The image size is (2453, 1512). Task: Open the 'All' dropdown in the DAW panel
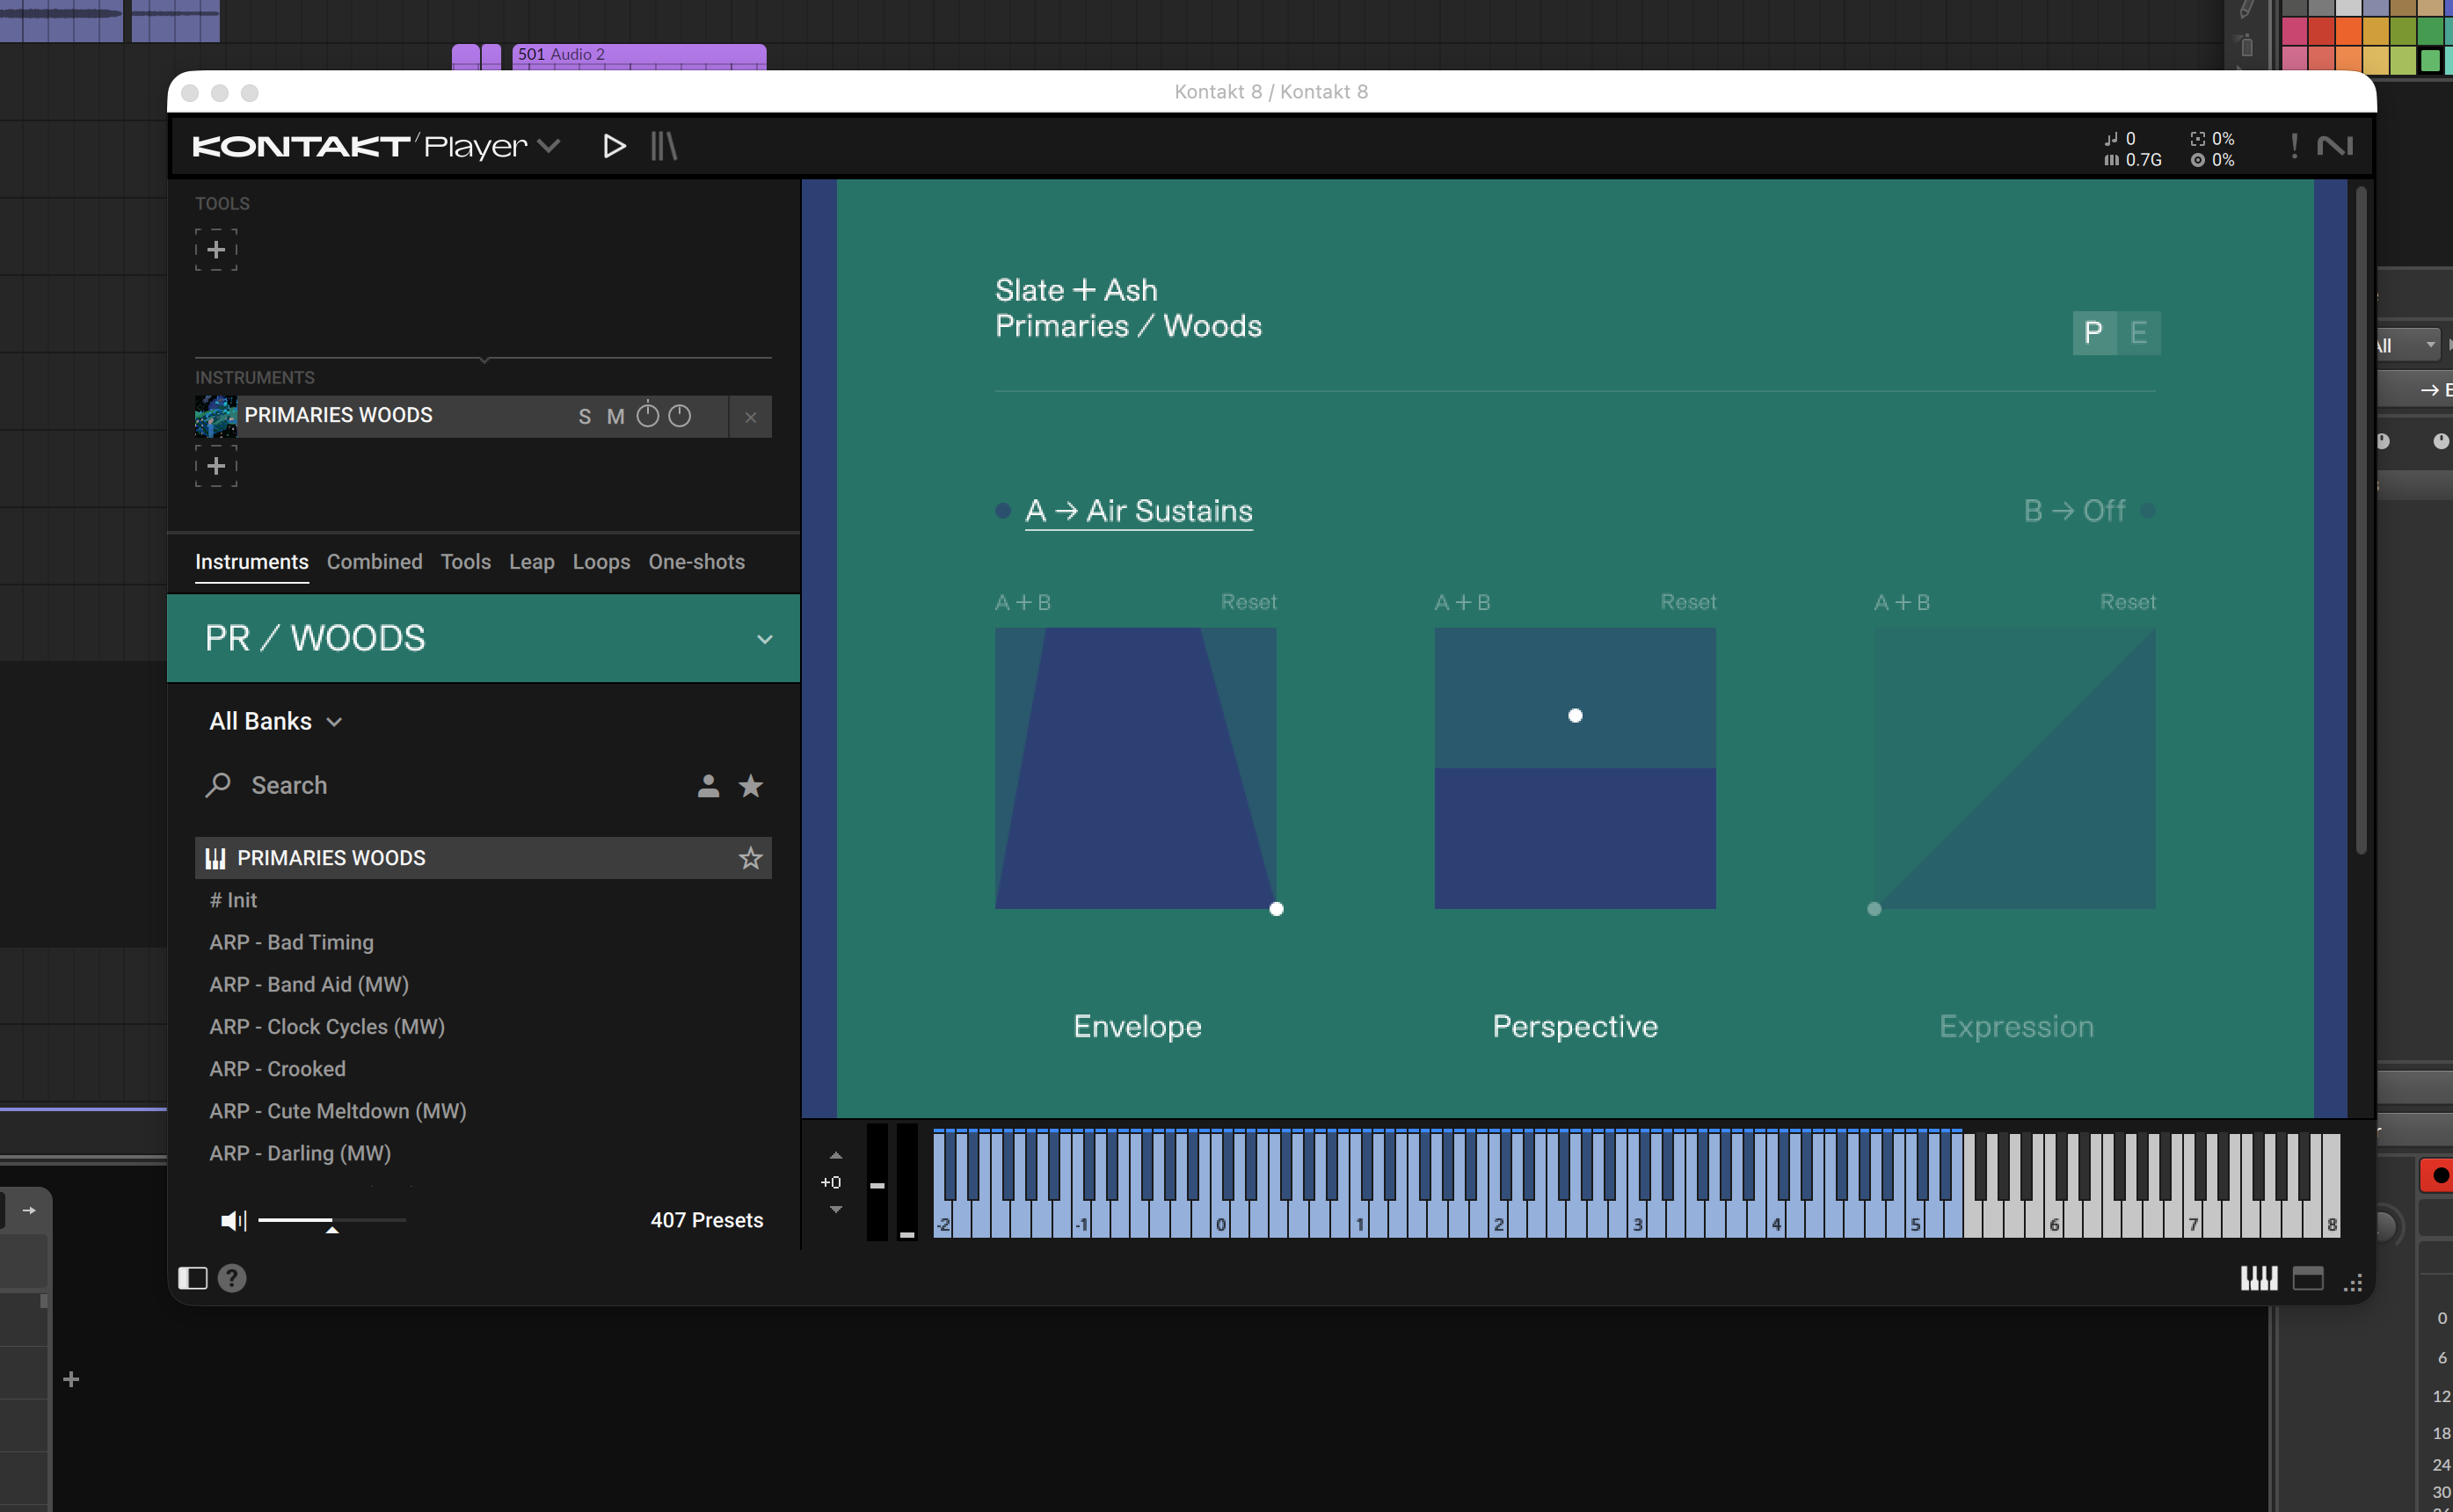(x=2410, y=345)
